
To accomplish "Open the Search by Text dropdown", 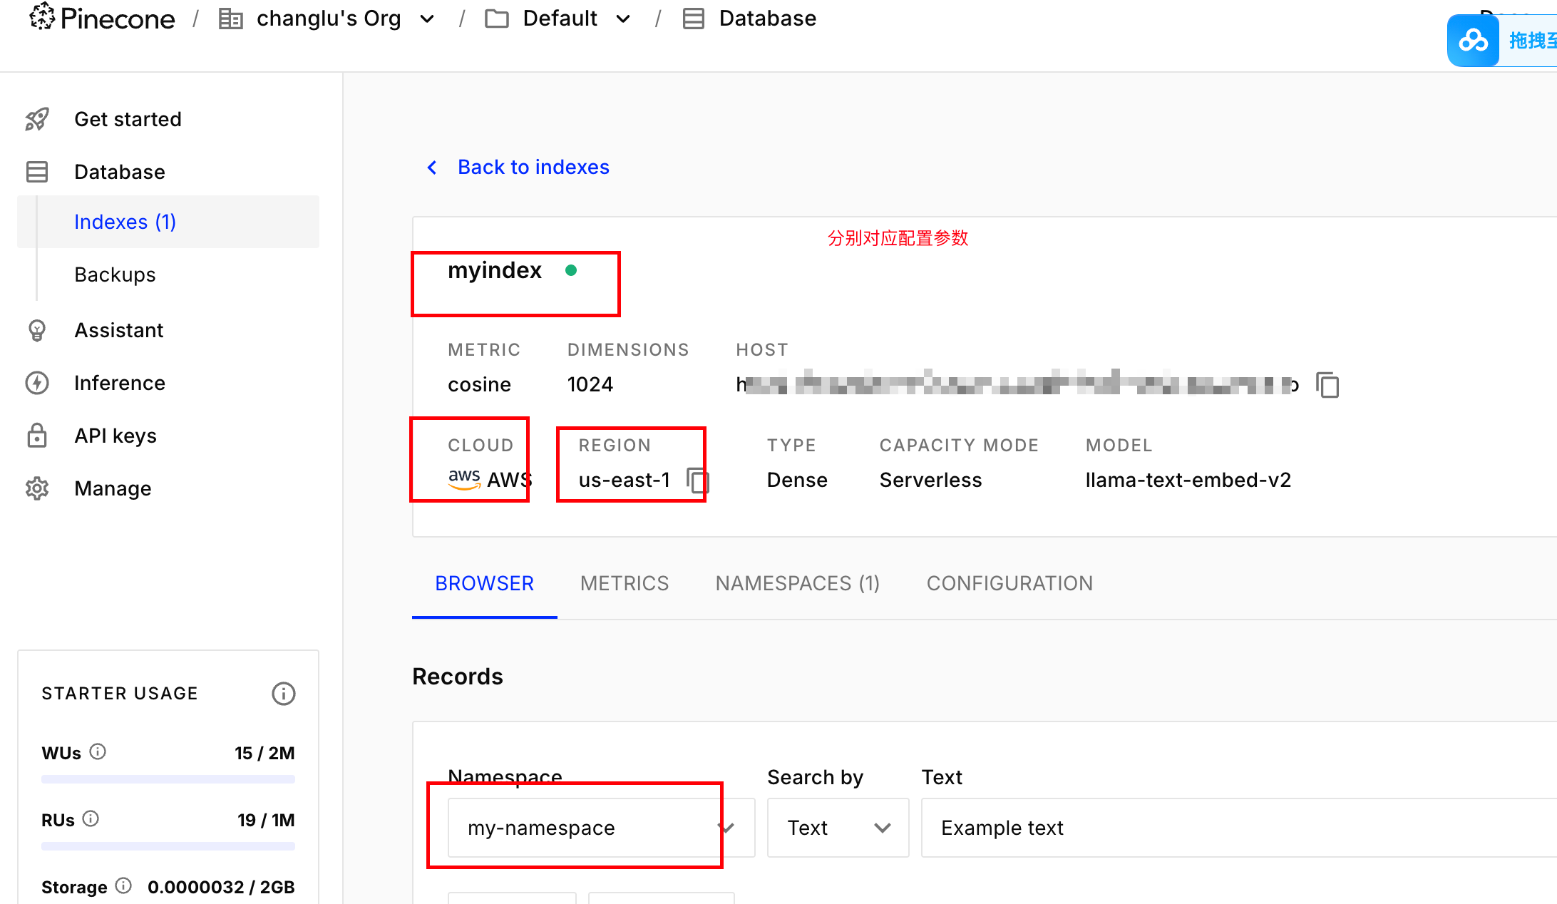I will 838,828.
